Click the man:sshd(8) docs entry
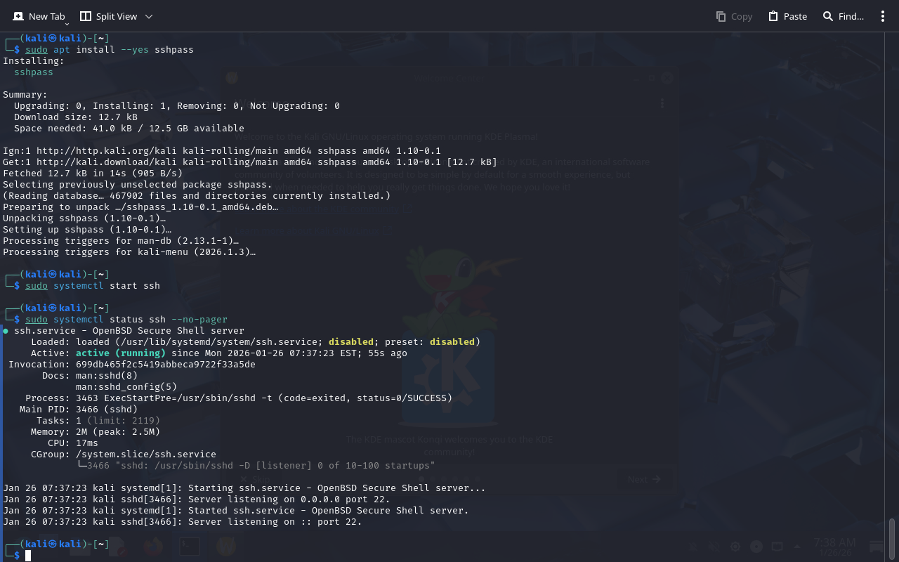This screenshot has width=899, height=562. [x=106, y=376]
